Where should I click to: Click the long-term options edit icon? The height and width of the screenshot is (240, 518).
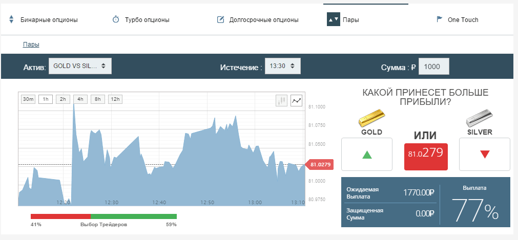(x=221, y=19)
